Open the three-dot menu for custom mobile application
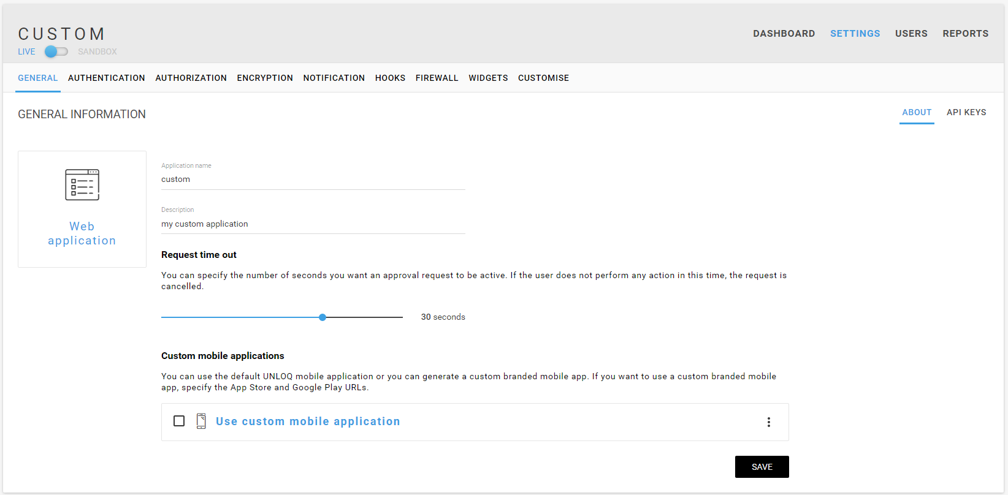Viewport: 1008px width, 495px height. 769,422
